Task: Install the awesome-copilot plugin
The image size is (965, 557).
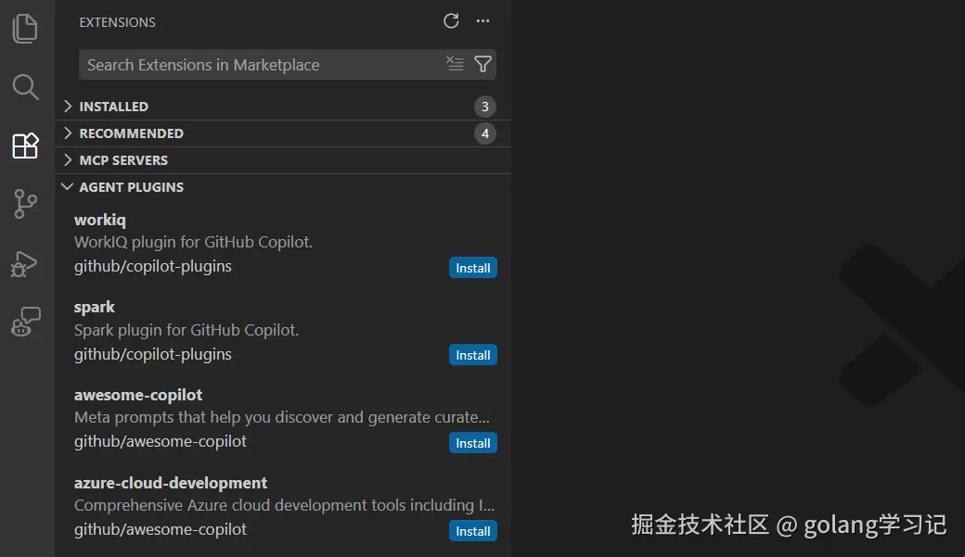Action: point(472,443)
